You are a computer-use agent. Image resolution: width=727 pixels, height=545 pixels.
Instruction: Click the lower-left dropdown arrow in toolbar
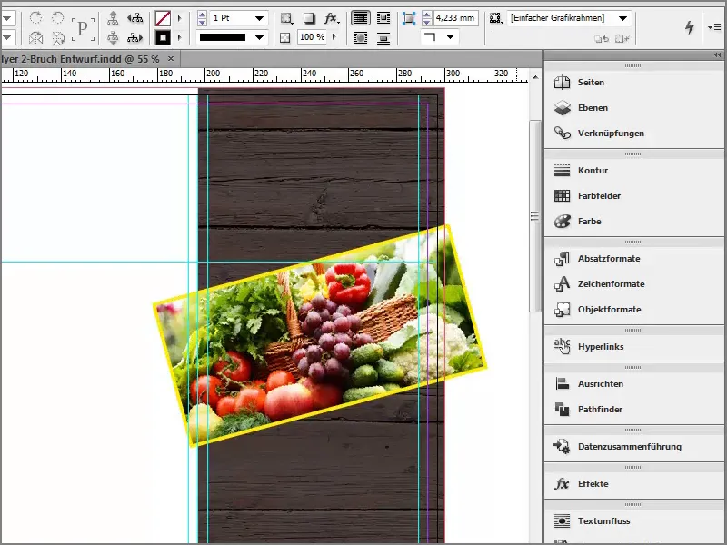click(x=7, y=37)
